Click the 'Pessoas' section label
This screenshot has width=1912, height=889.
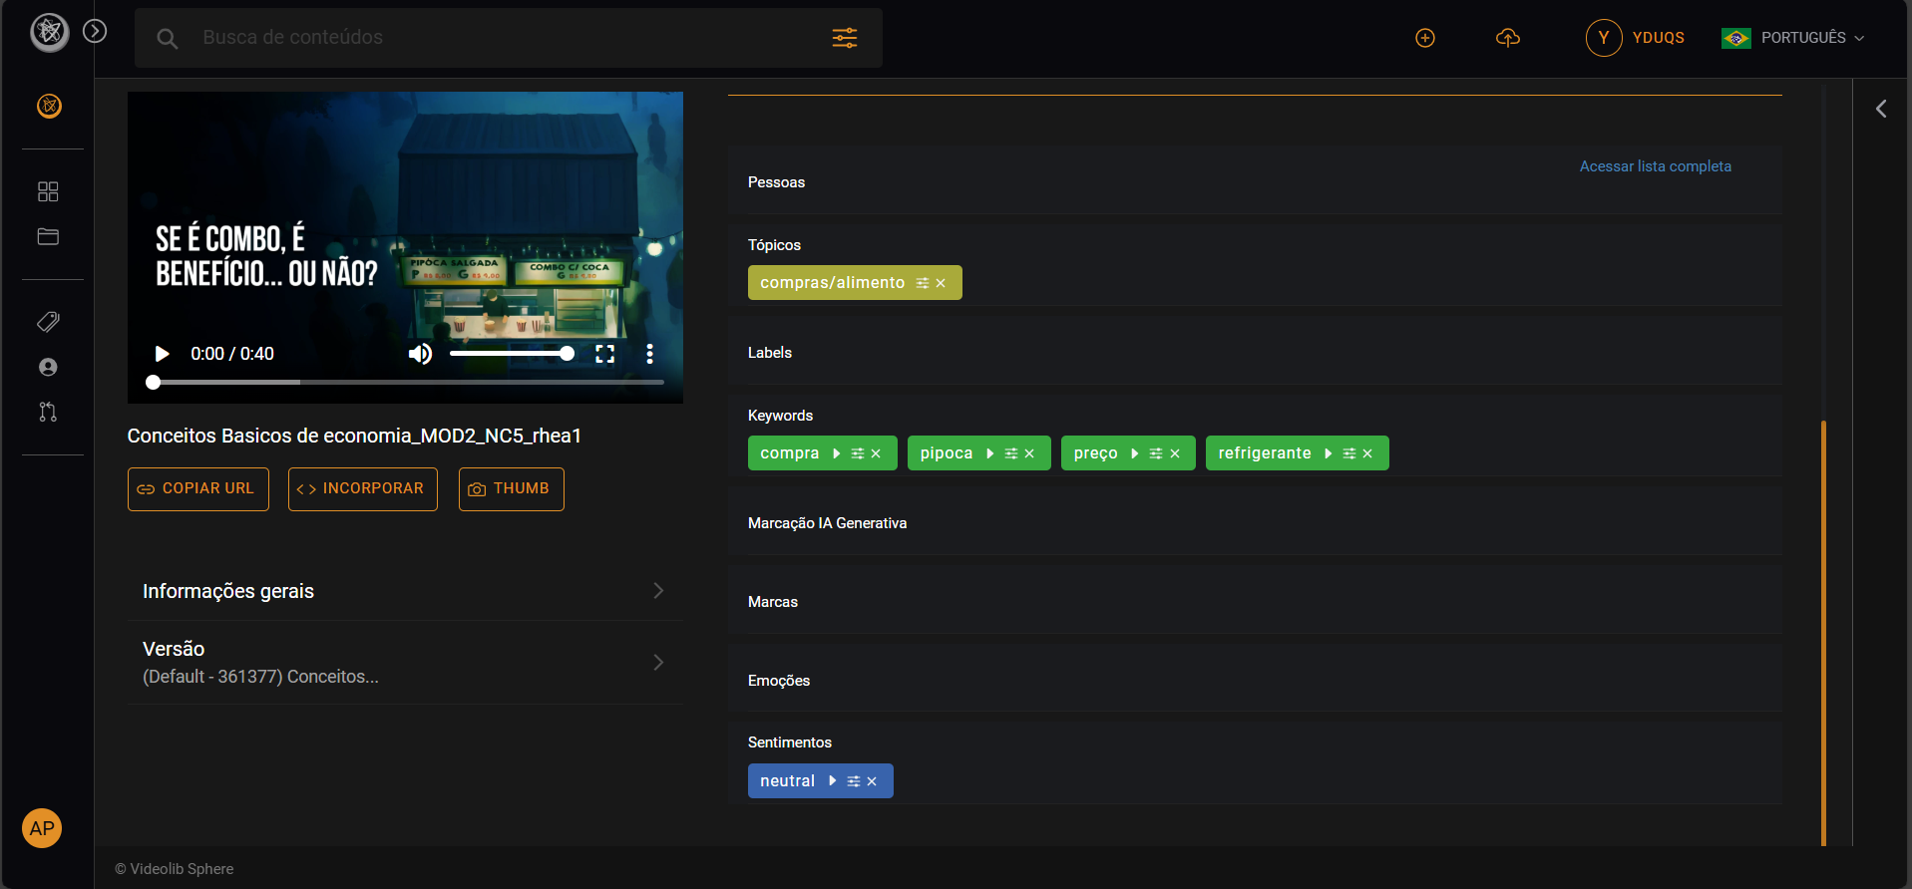(776, 182)
